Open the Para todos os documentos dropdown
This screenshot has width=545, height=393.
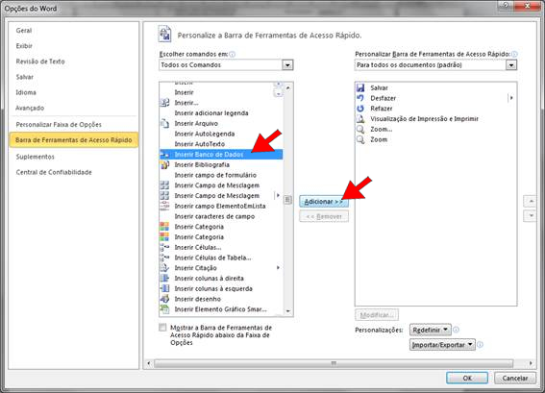(x=511, y=65)
